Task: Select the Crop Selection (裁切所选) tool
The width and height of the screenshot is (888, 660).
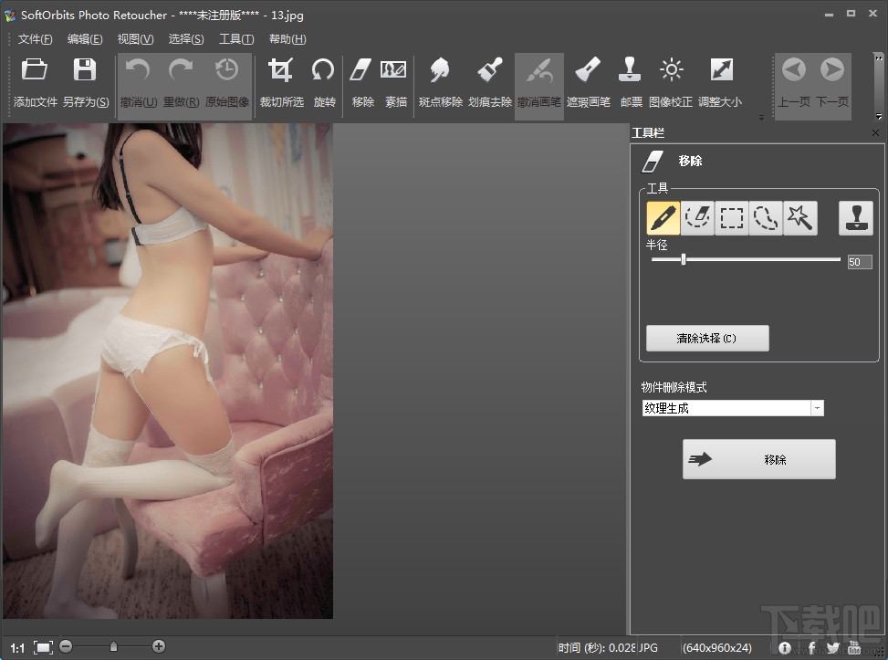Action: coord(281,70)
